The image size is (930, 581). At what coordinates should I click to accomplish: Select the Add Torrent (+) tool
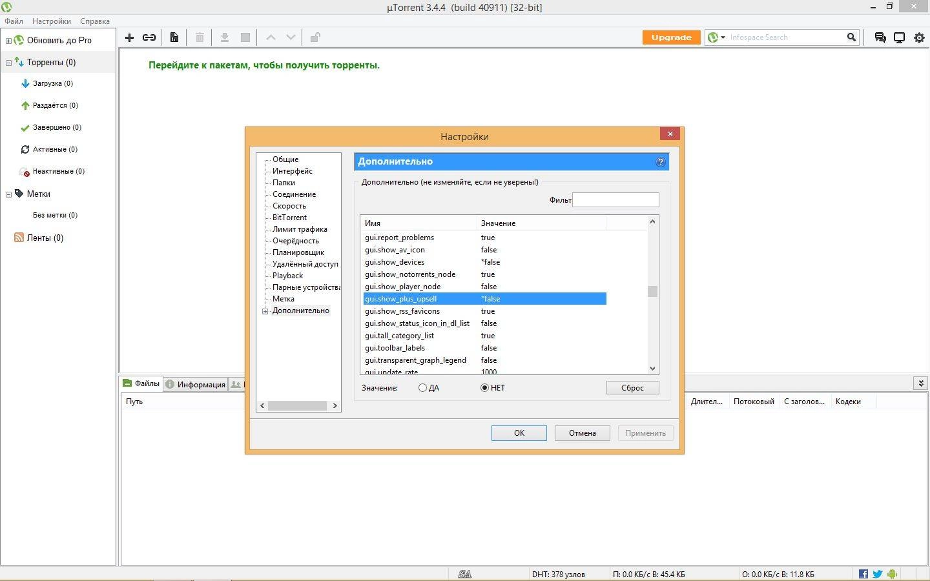[x=129, y=37]
